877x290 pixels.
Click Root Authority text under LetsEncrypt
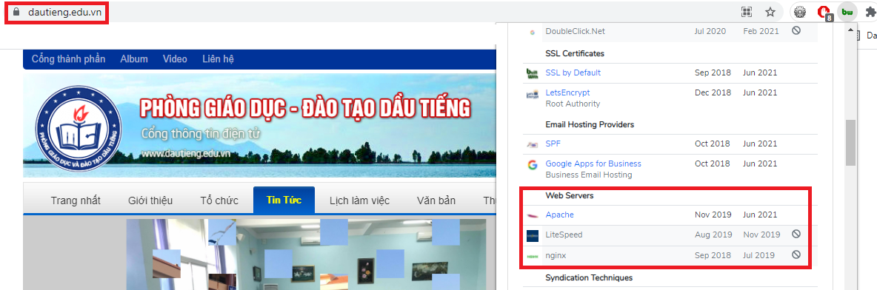[x=573, y=104]
